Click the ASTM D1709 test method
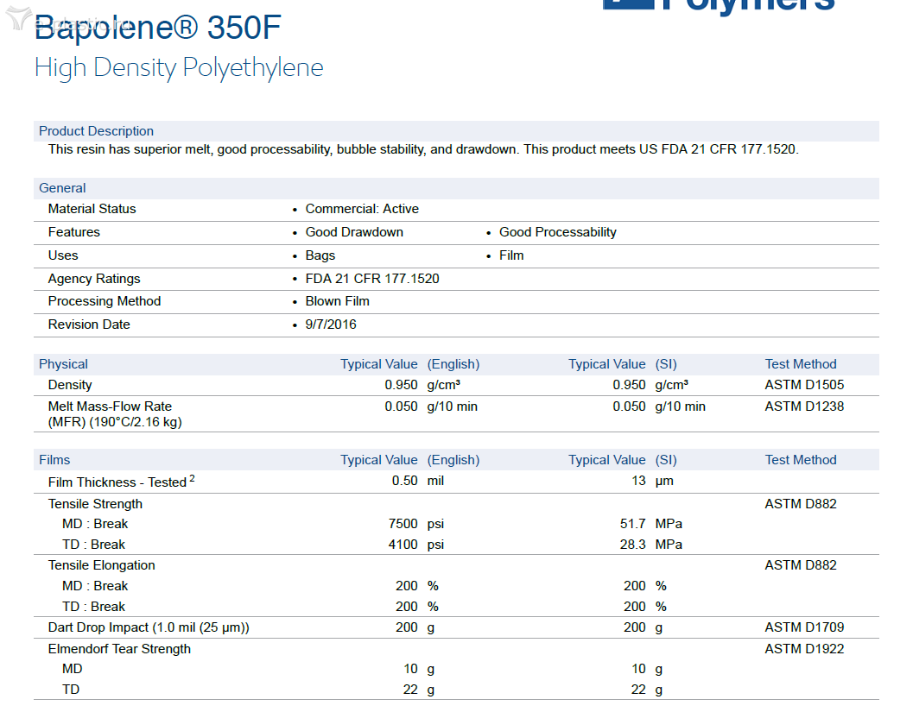The image size is (913, 712). [x=804, y=627]
